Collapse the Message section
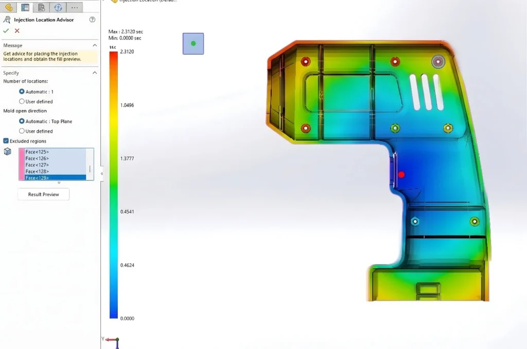This screenshot has height=349, width=527. click(95, 45)
